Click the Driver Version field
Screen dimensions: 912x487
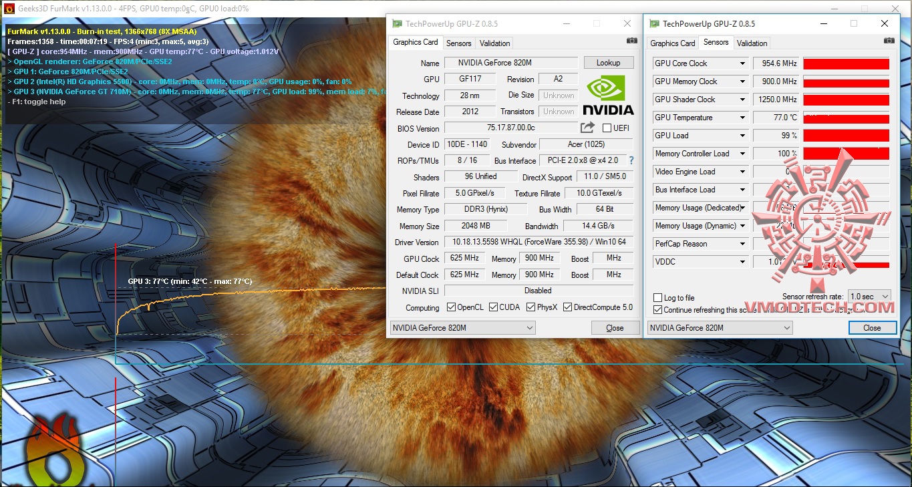[x=539, y=242]
